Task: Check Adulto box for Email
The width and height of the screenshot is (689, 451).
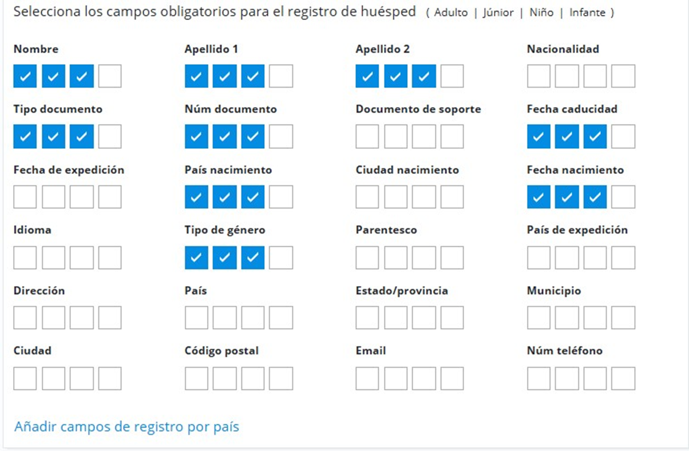Action: tap(367, 378)
